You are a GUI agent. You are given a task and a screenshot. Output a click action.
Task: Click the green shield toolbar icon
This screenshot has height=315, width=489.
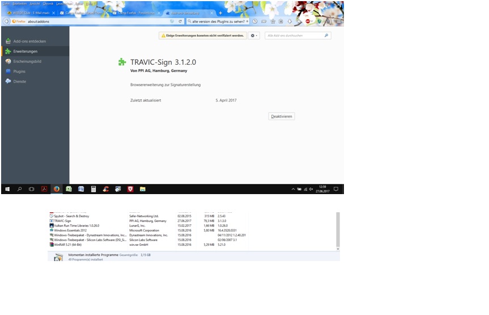[319, 21]
